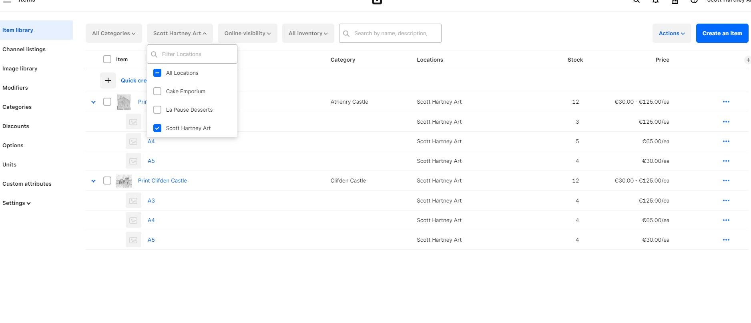The width and height of the screenshot is (751, 323).
Task: Click the plus icon beside Quick create
Action: [x=108, y=80]
